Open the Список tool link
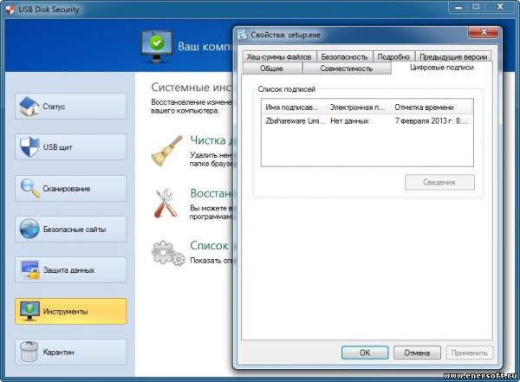 pyautogui.click(x=210, y=246)
